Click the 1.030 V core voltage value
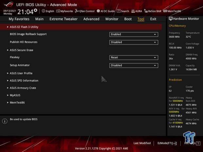Viewport: 203px width, 152px height. point(190,48)
